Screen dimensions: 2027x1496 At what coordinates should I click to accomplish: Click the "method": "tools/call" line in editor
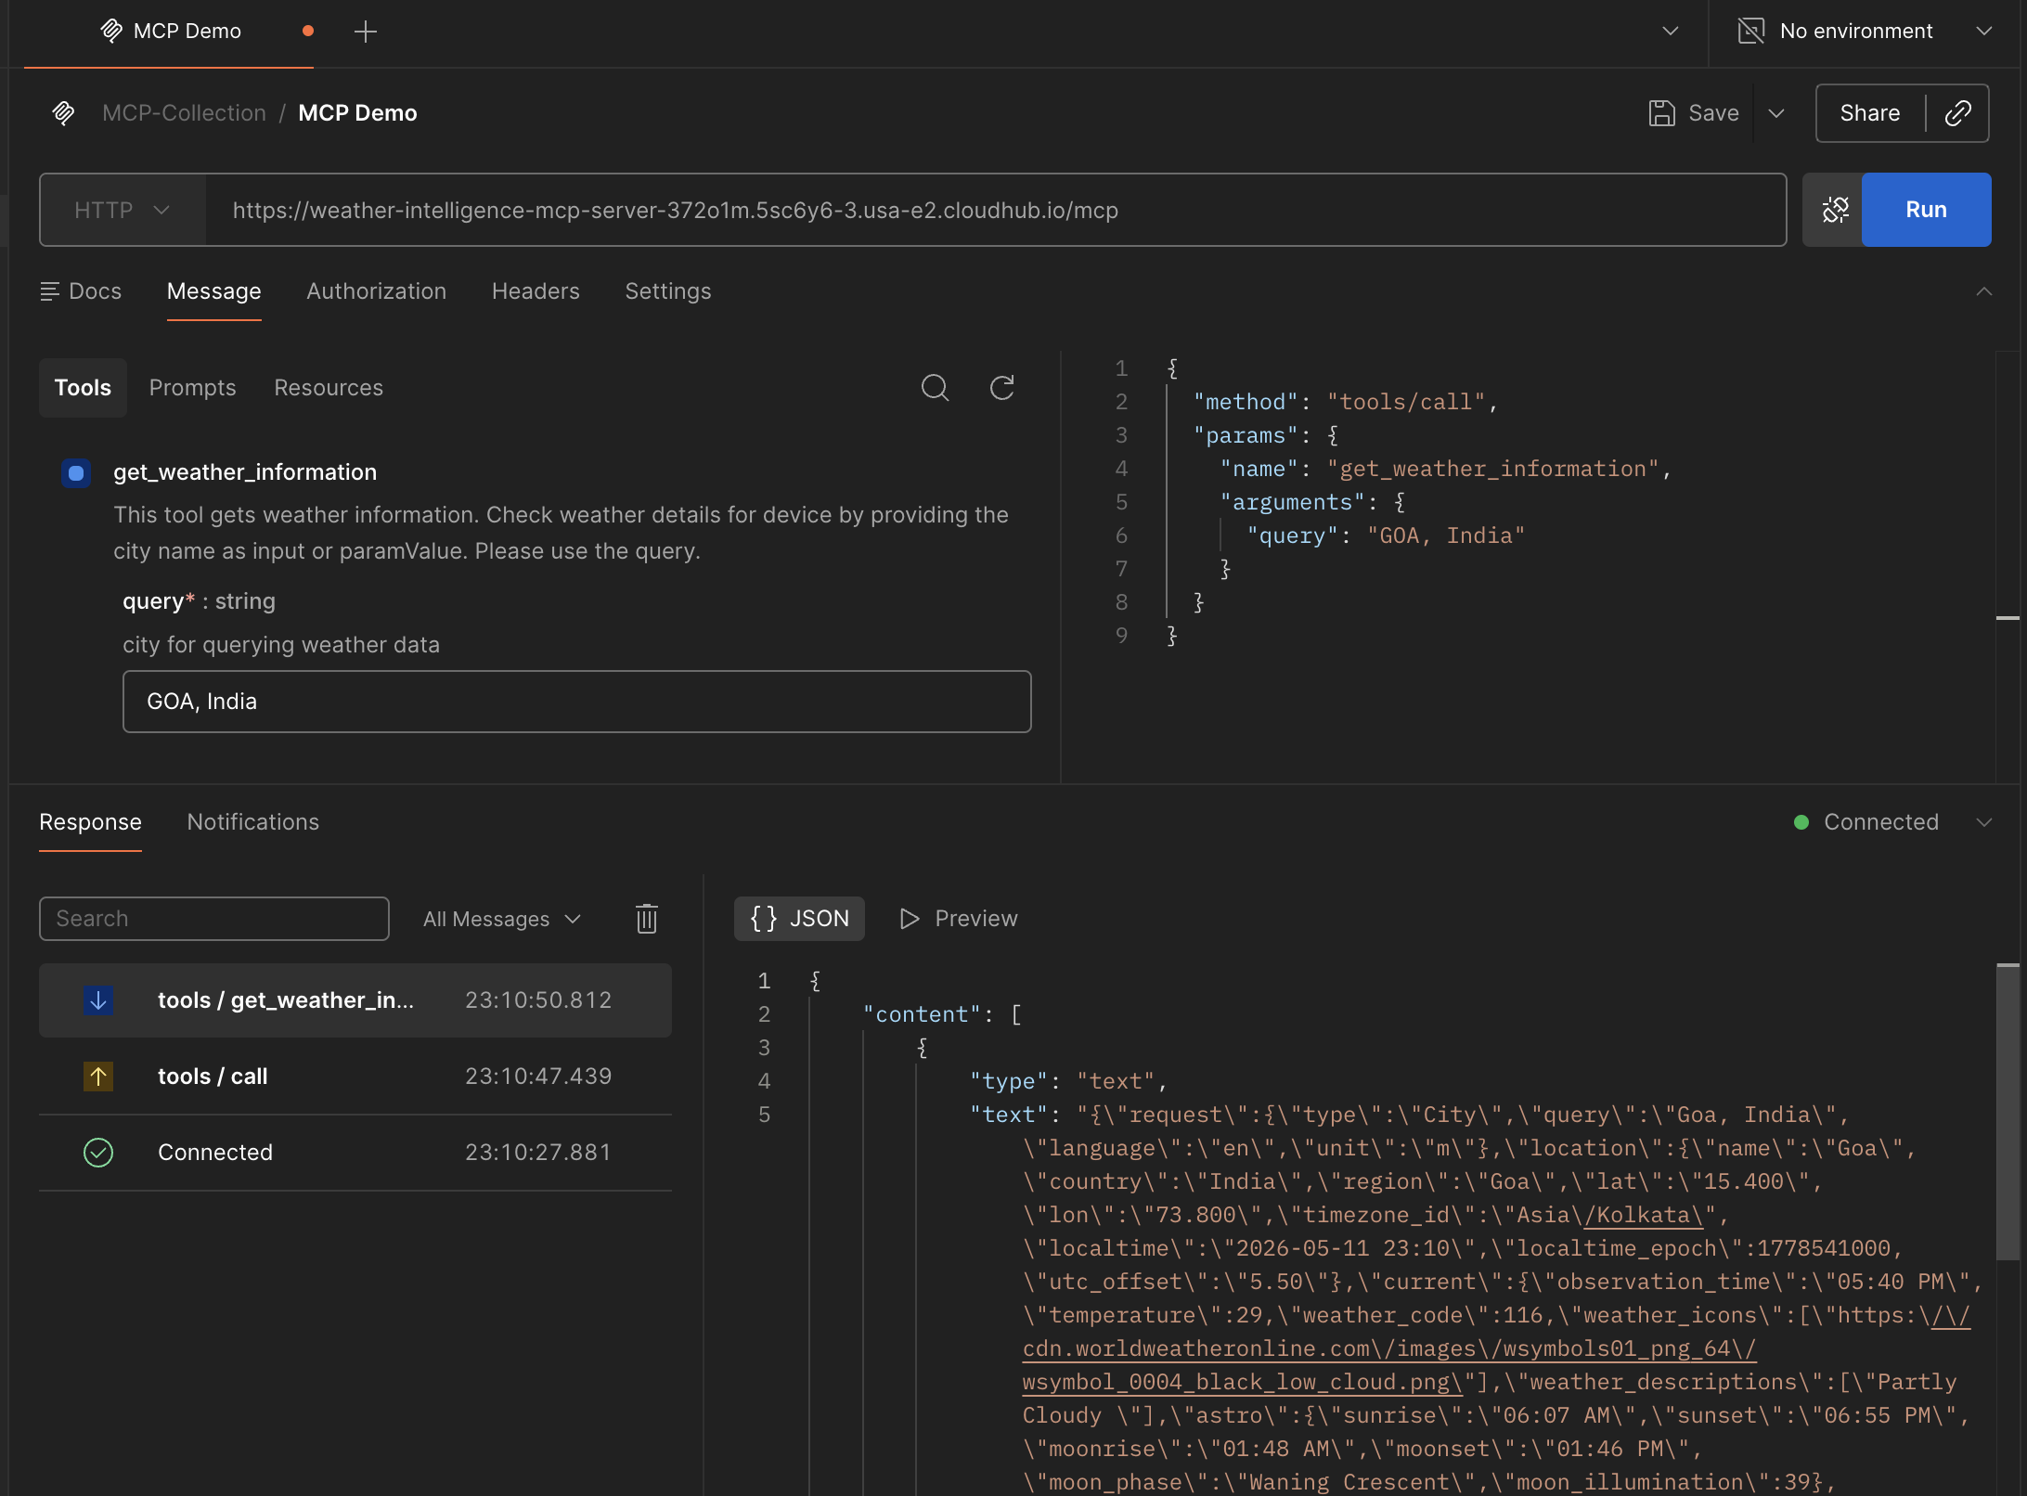(x=1346, y=402)
